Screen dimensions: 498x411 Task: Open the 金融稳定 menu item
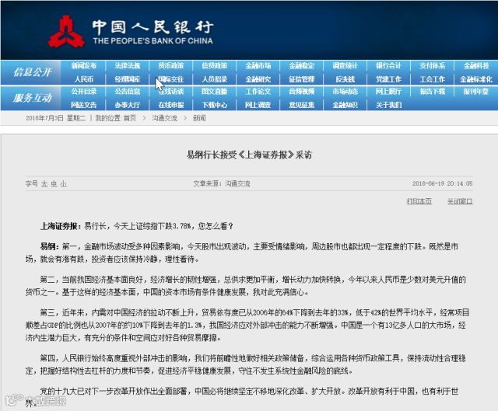[302, 65]
